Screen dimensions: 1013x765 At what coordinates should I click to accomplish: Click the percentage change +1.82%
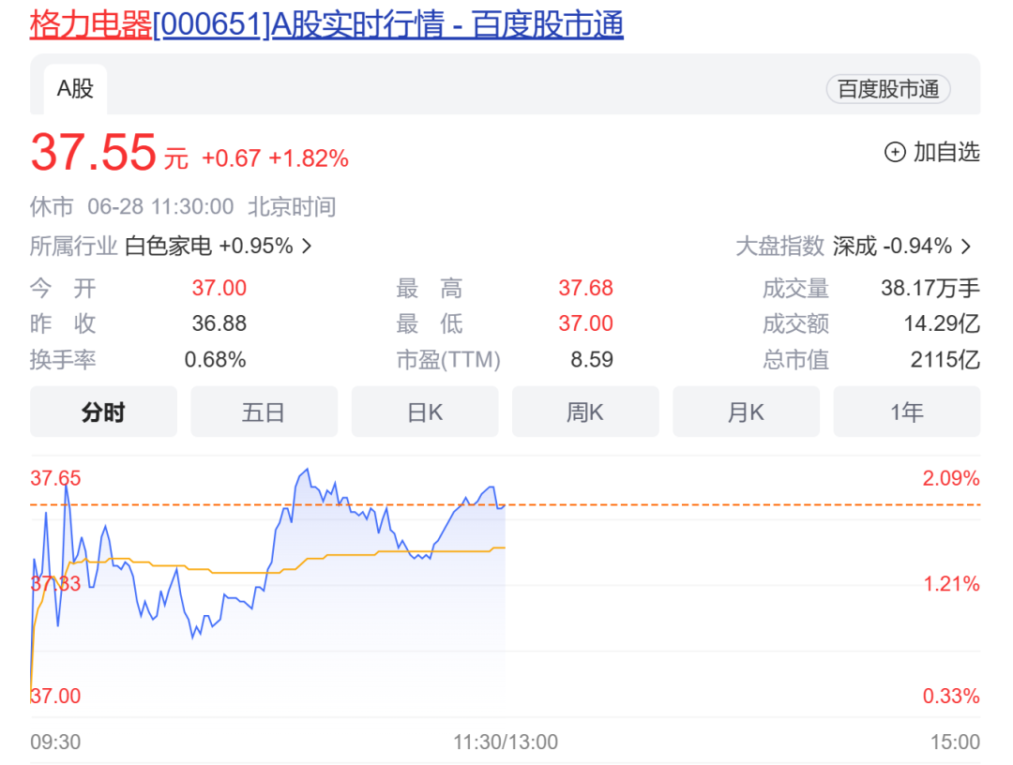click(x=309, y=158)
